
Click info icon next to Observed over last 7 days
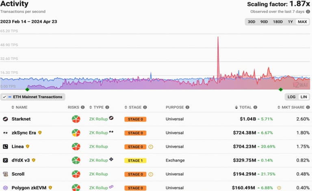(x=308, y=11)
